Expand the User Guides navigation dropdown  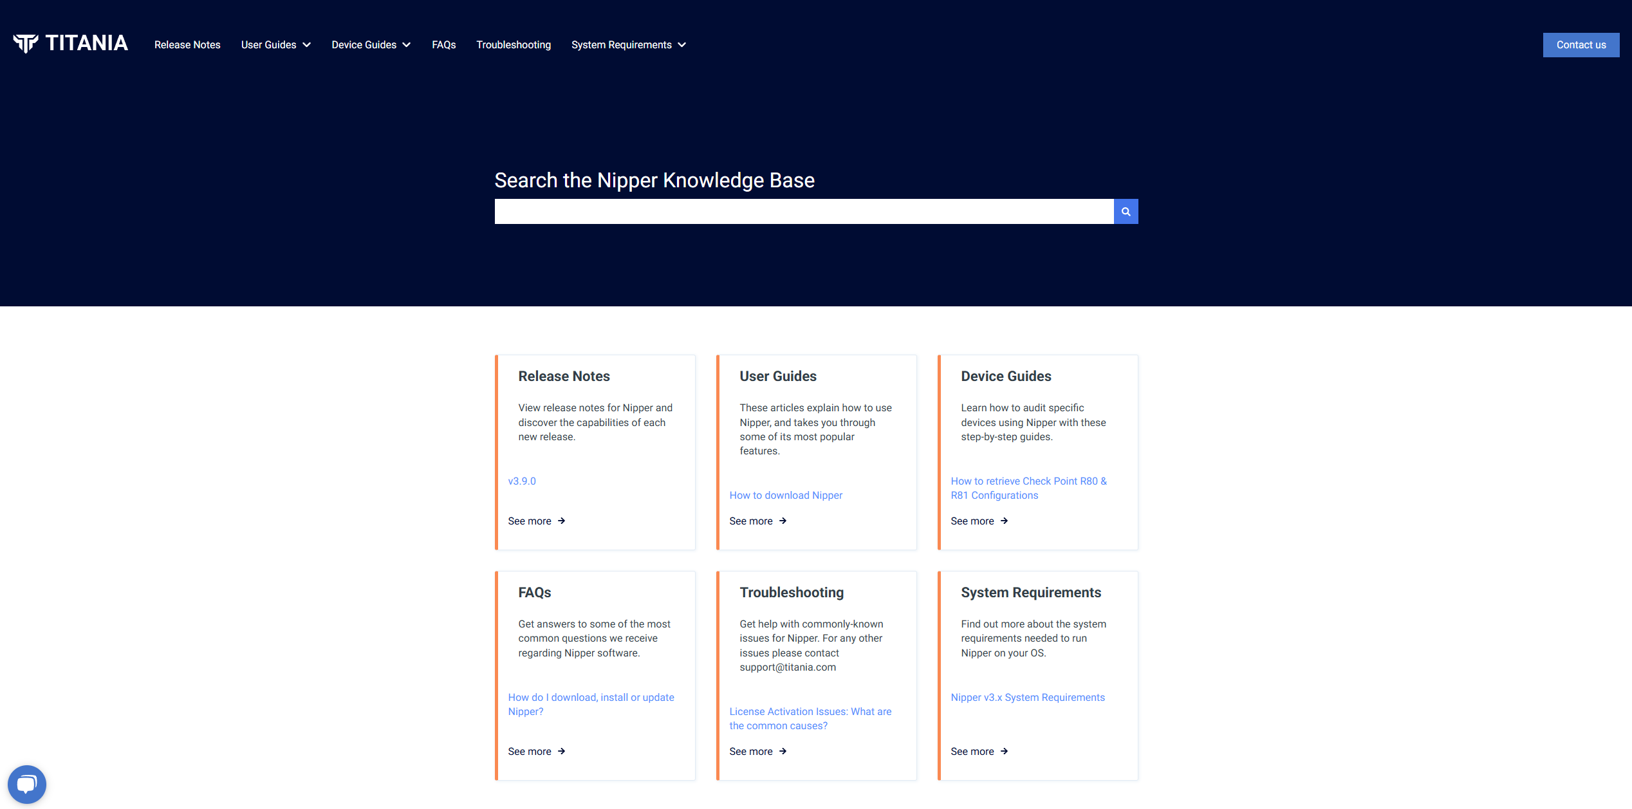tap(275, 44)
